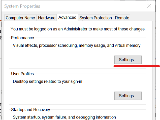Click the Startup and Recovery group label
Viewport: 160px width, 120px height.
point(30,110)
